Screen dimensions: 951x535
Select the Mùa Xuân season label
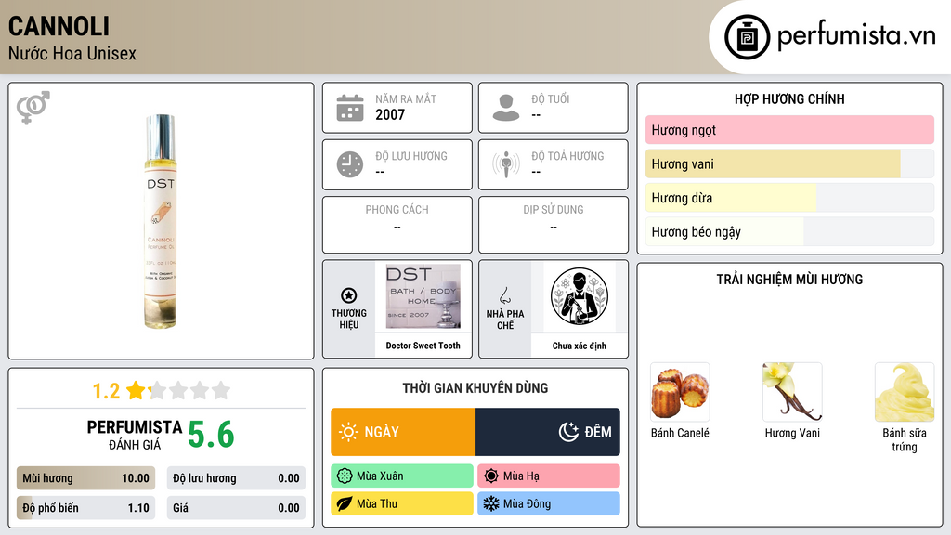point(402,476)
